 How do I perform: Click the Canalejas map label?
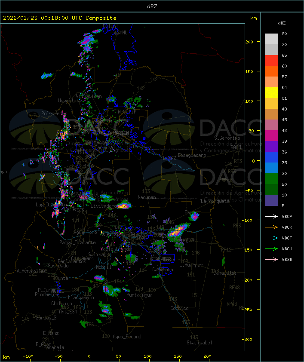click(x=225, y=273)
